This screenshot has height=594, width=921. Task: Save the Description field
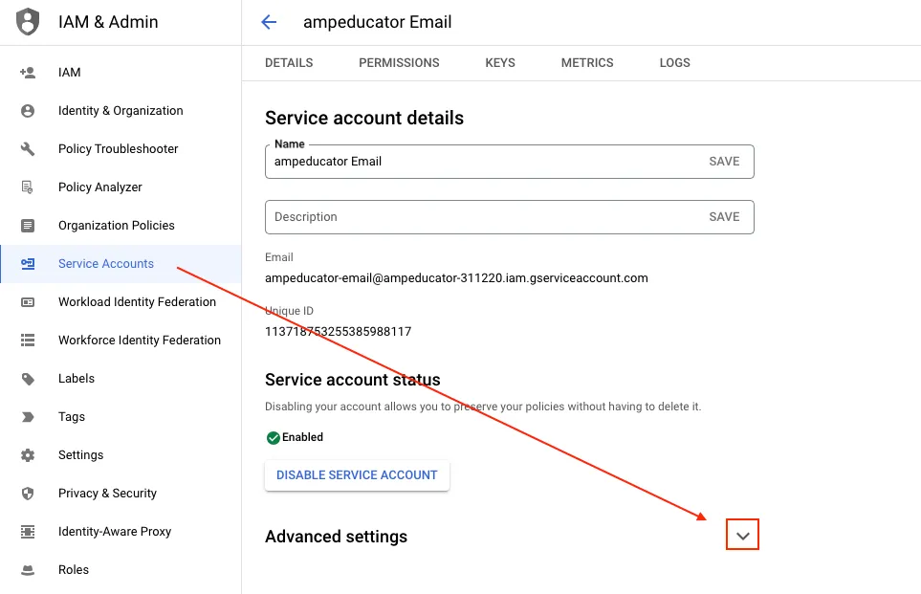724,217
